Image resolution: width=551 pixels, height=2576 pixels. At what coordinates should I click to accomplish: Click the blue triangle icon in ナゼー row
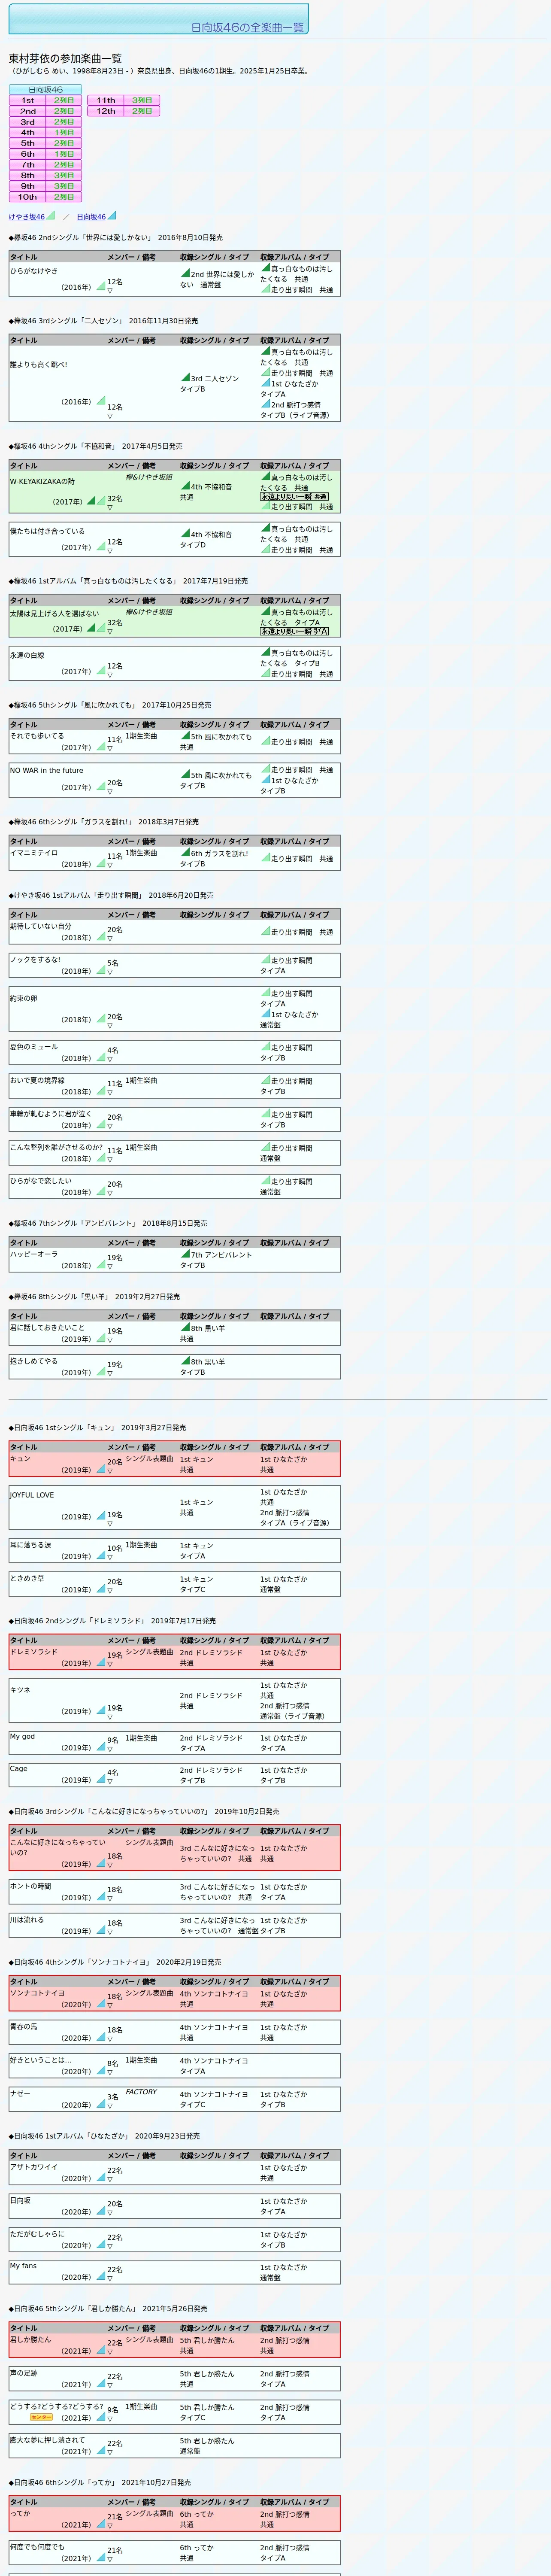click(x=100, y=2105)
